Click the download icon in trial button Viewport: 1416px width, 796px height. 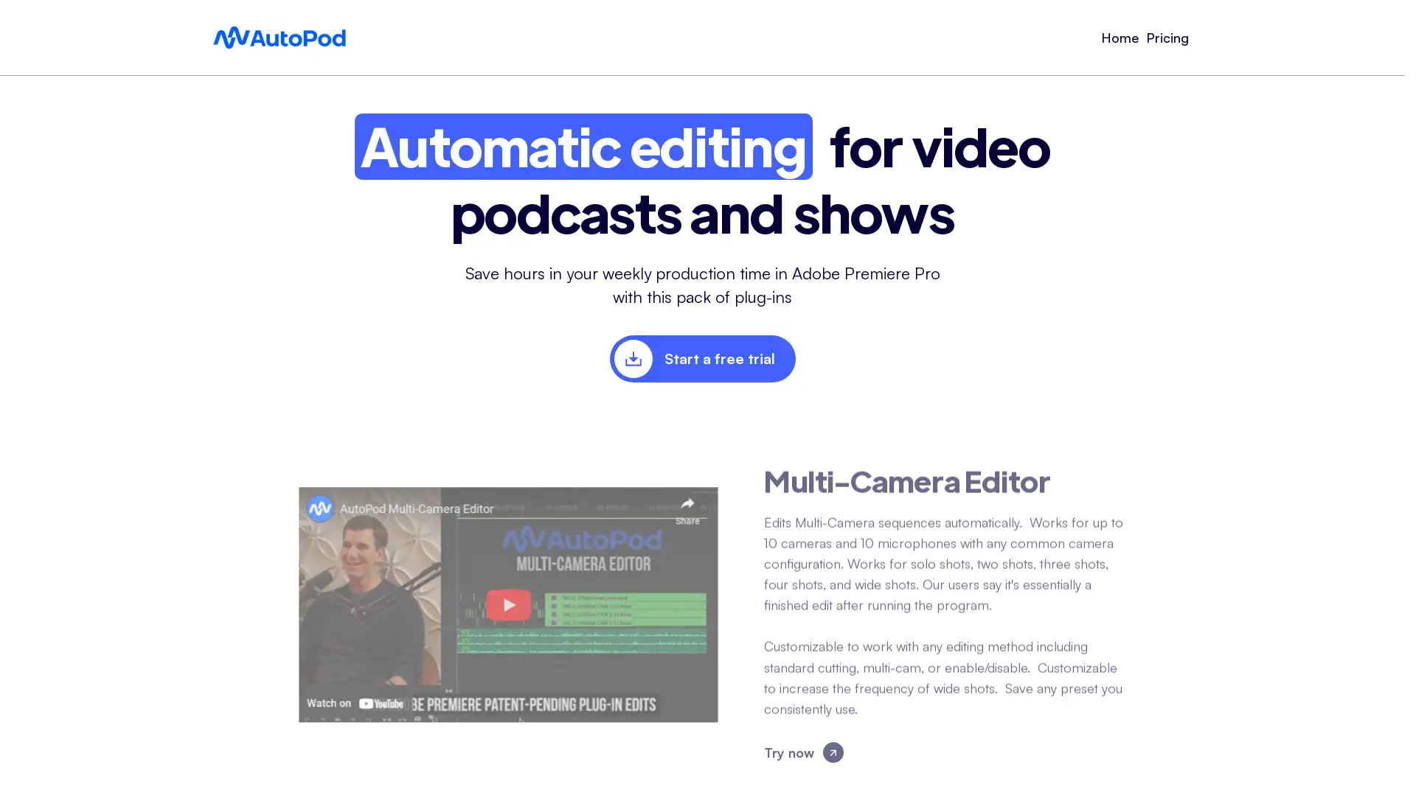634,359
